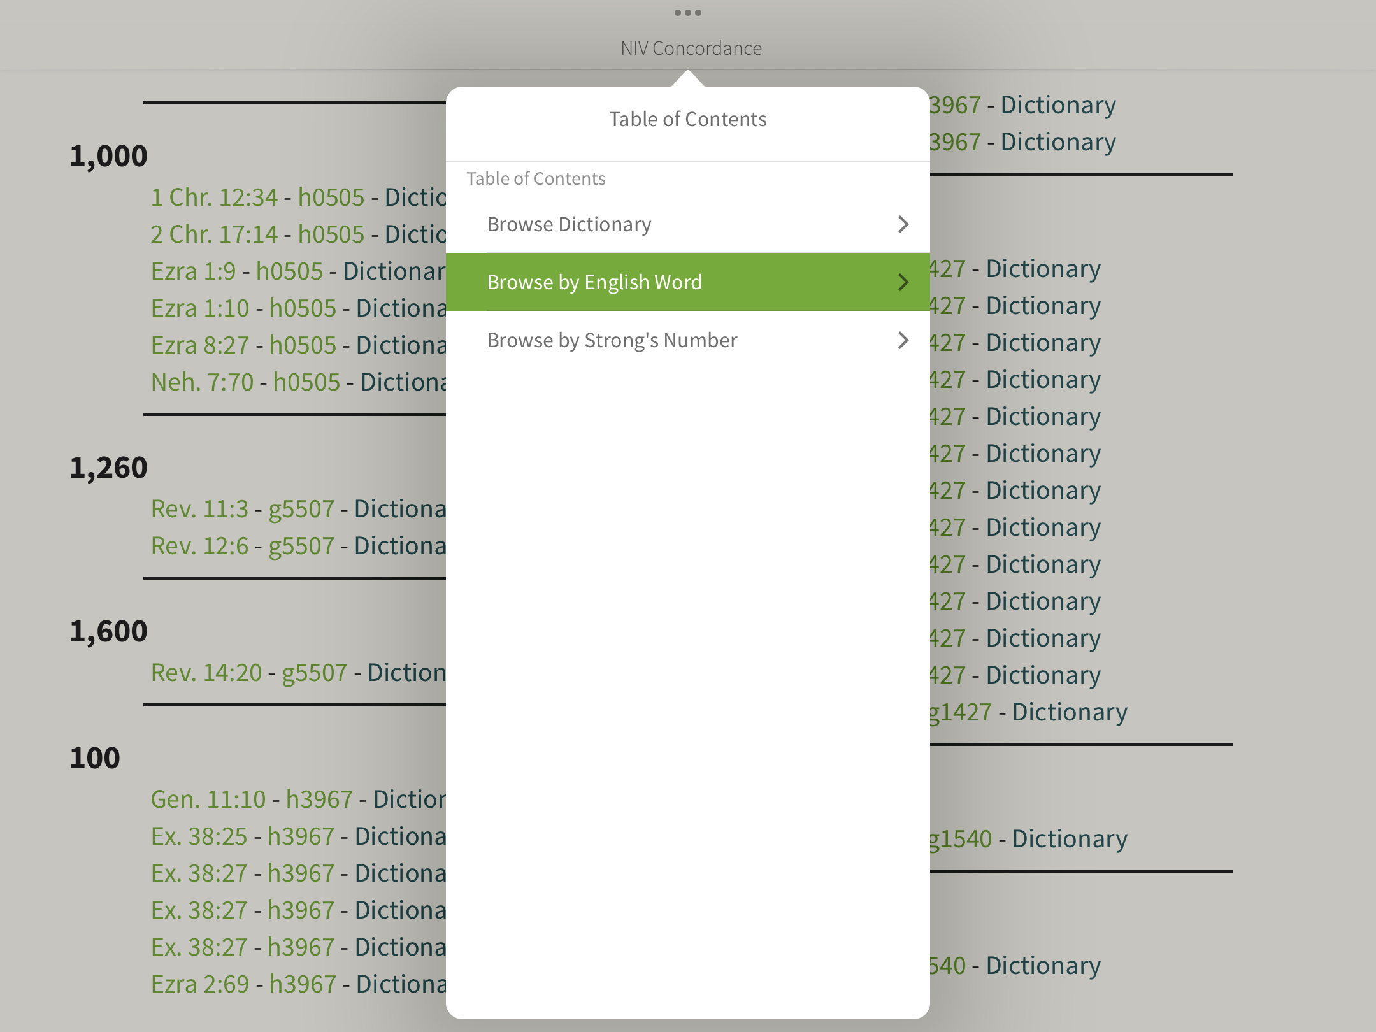Expand chevron beside Browse by English Word
1376x1032 pixels.
click(x=903, y=282)
